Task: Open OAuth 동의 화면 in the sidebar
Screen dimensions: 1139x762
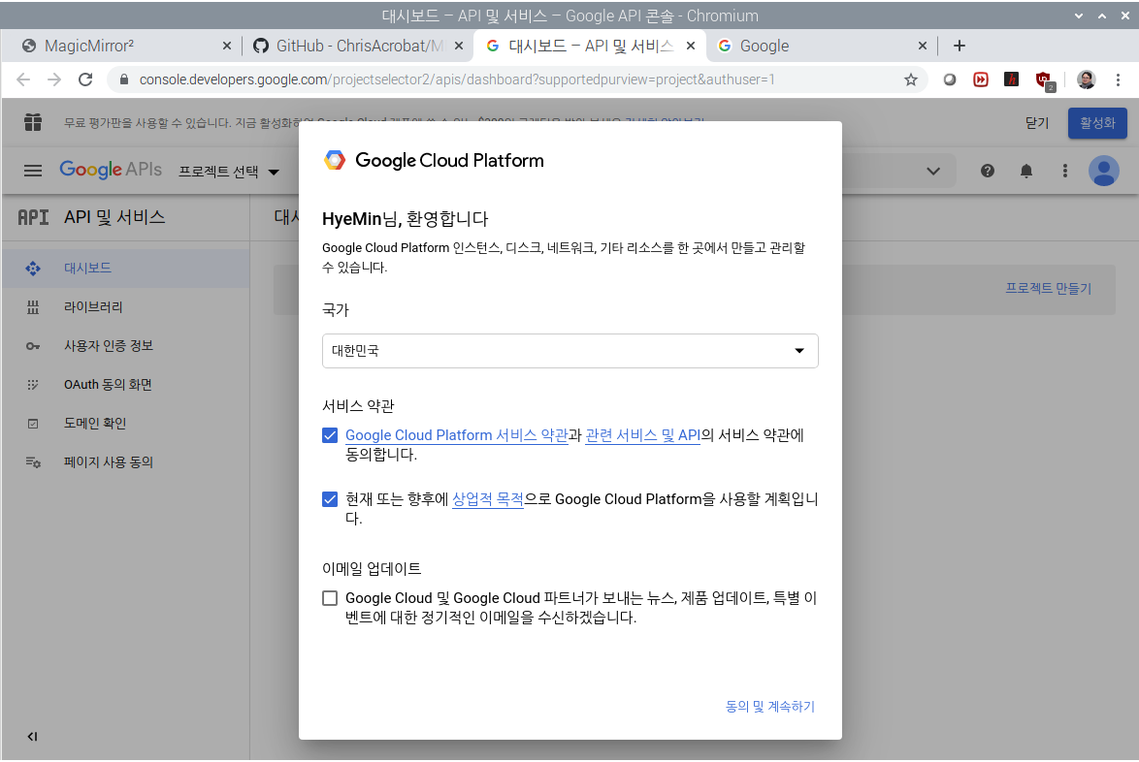Action: click(125, 385)
